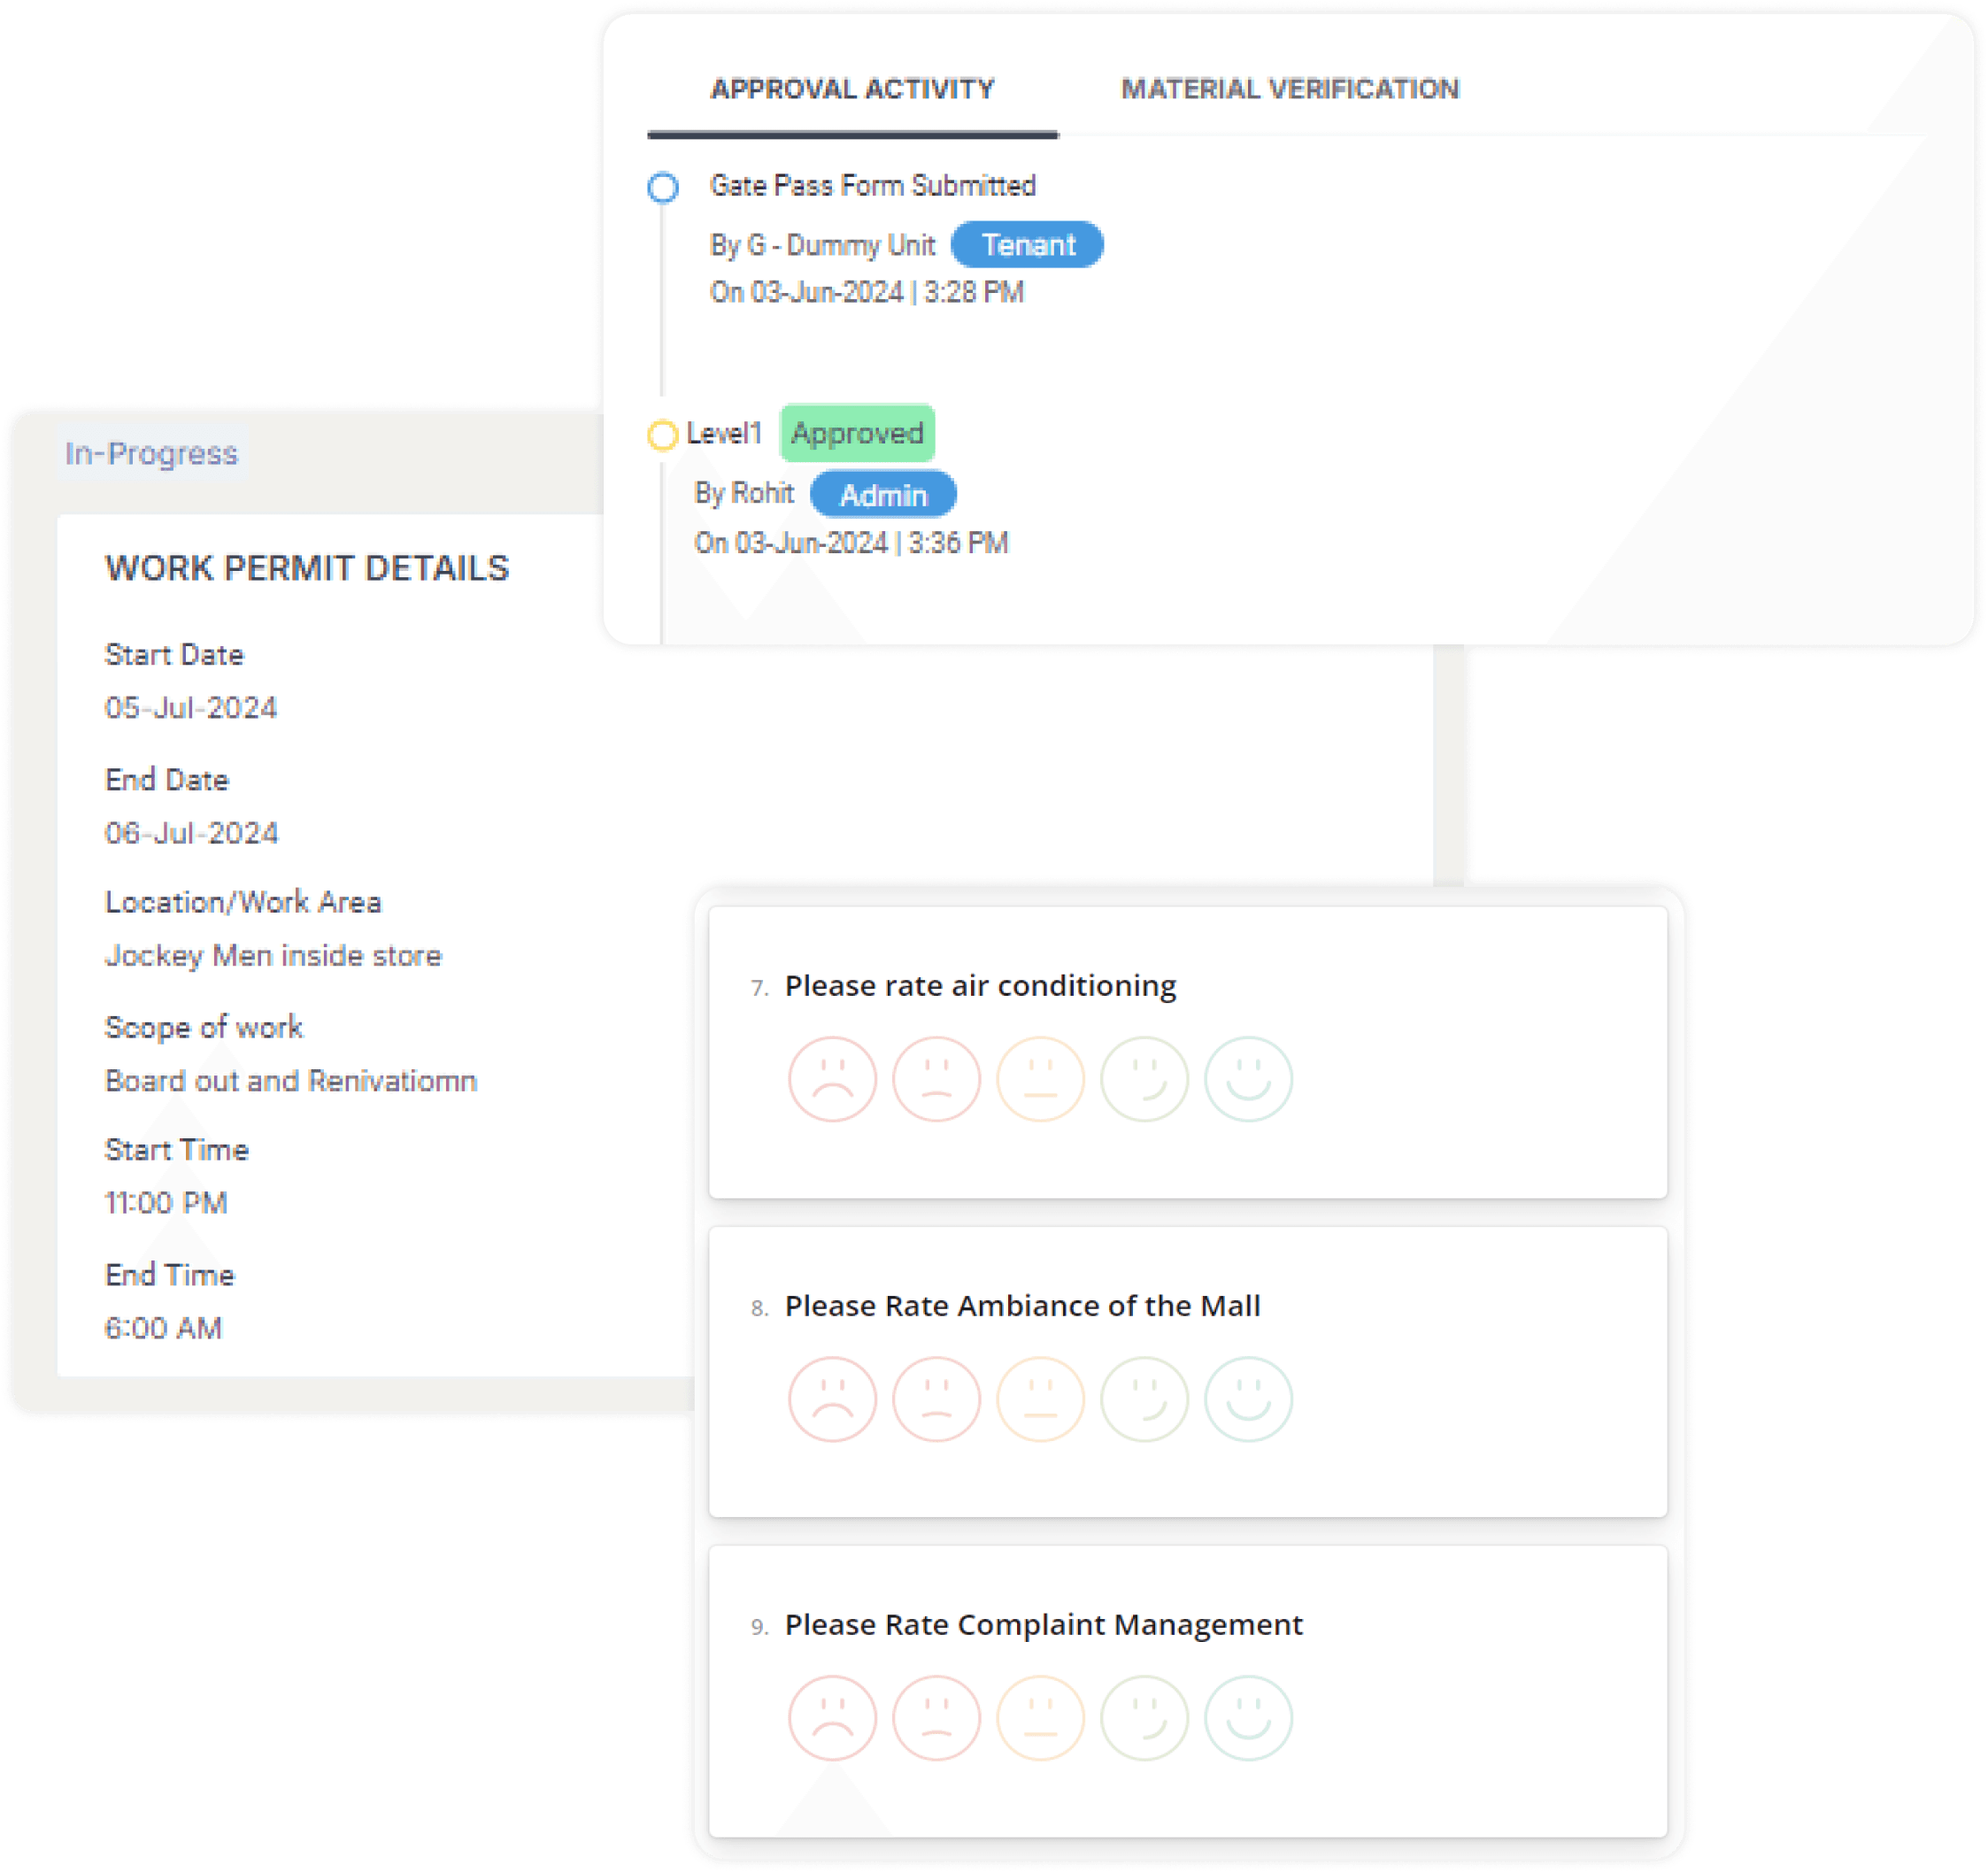The width and height of the screenshot is (1988, 1873).
Task: Select the slightly sad face for air conditioning
Action: pos(936,1079)
